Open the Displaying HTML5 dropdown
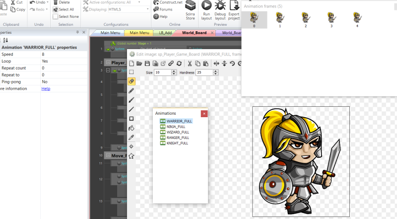This screenshot has width=397, height=219. 147,9
